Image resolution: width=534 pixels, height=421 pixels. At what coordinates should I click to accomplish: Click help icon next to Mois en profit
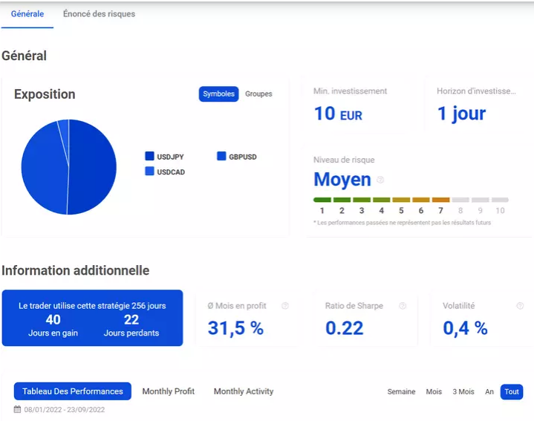pyautogui.click(x=285, y=306)
